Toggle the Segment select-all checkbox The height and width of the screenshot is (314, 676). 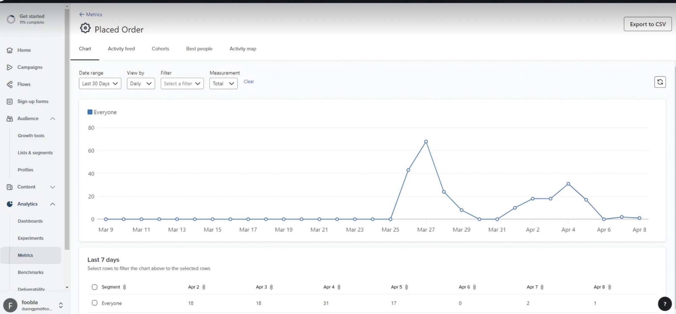tap(94, 287)
